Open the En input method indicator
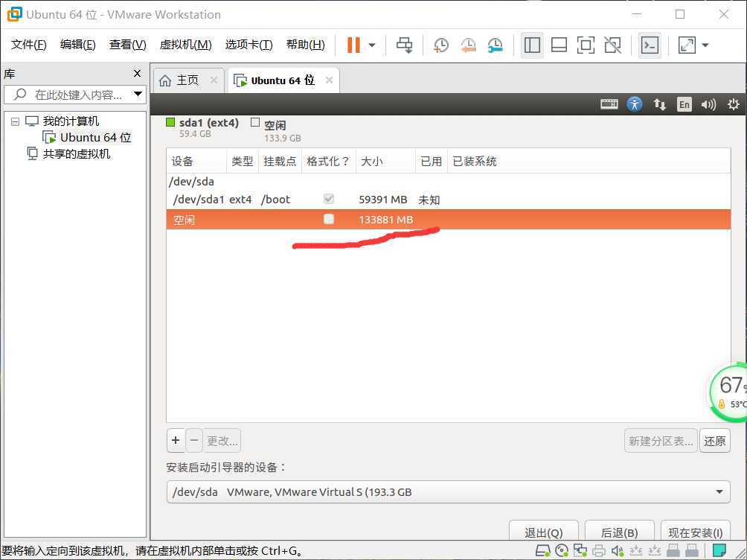Image resolution: width=747 pixels, height=560 pixels. coord(684,104)
